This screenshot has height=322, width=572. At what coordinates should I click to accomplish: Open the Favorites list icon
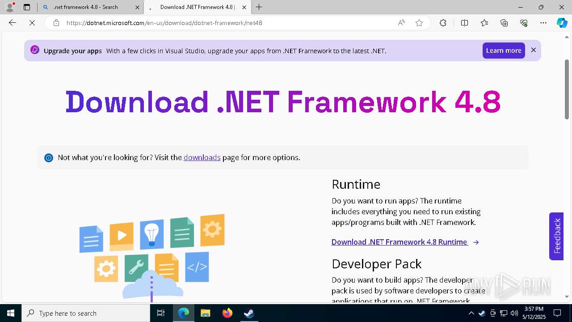484,23
